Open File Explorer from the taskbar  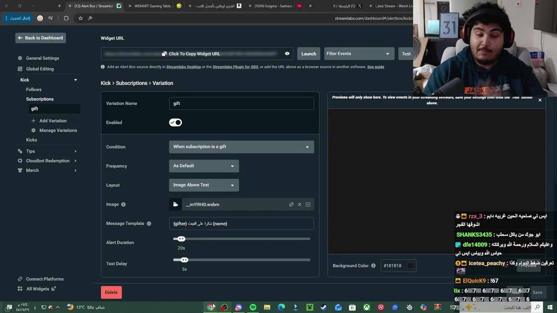[x=267, y=307]
